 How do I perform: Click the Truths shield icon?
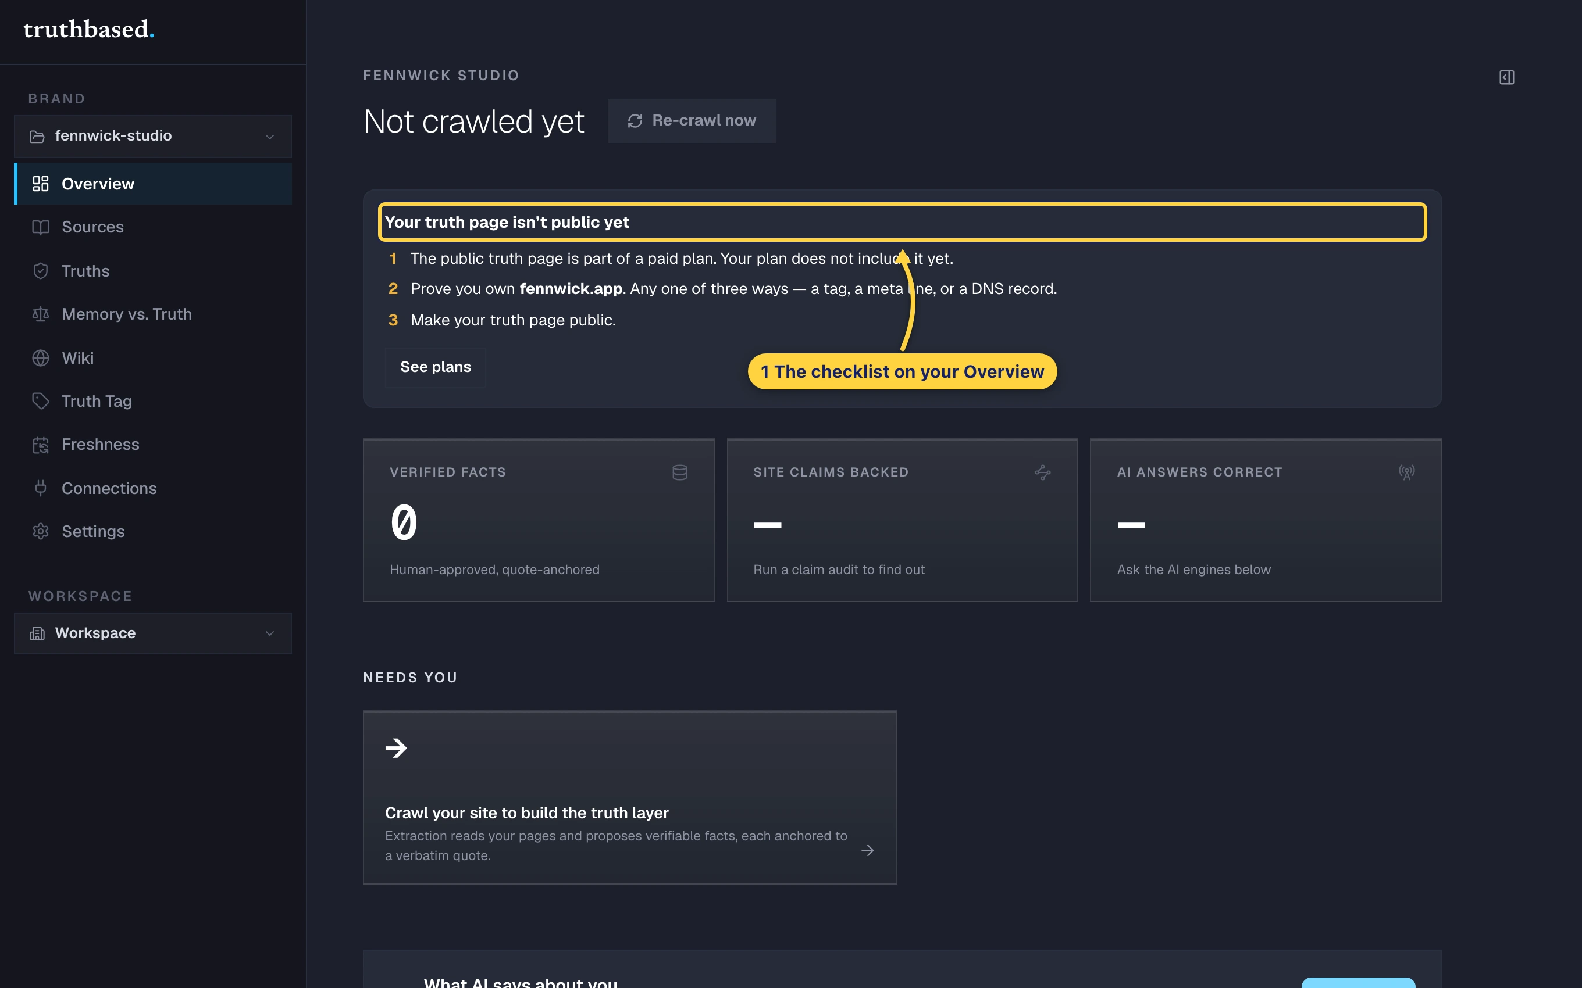click(41, 270)
